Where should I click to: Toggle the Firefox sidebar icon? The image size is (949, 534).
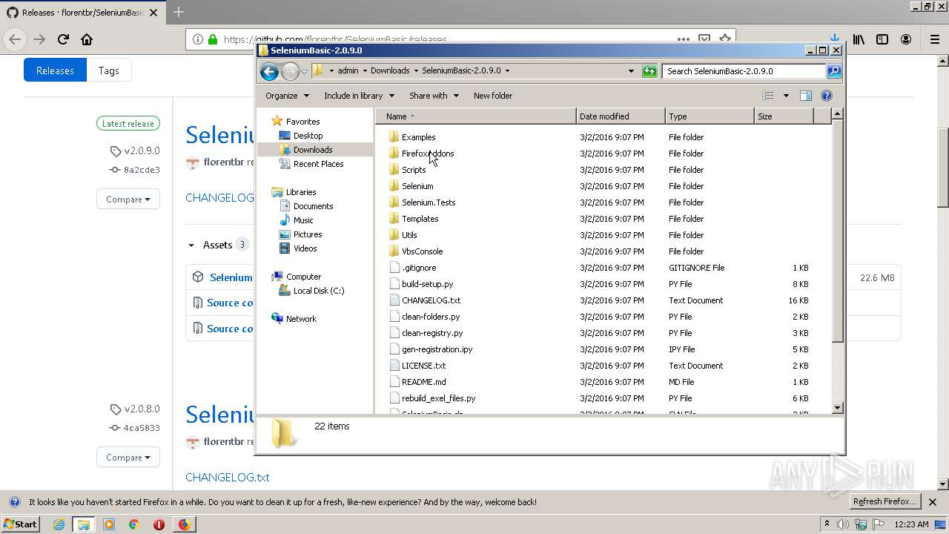882,39
